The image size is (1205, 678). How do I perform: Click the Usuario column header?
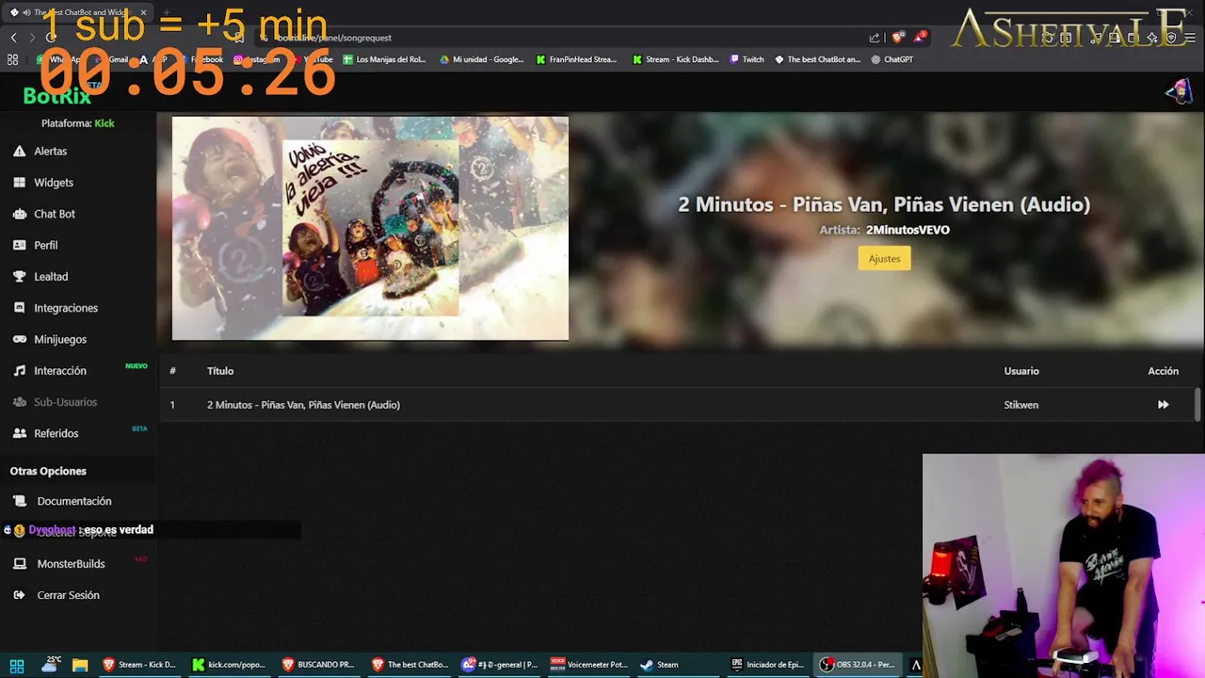click(x=1021, y=371)
